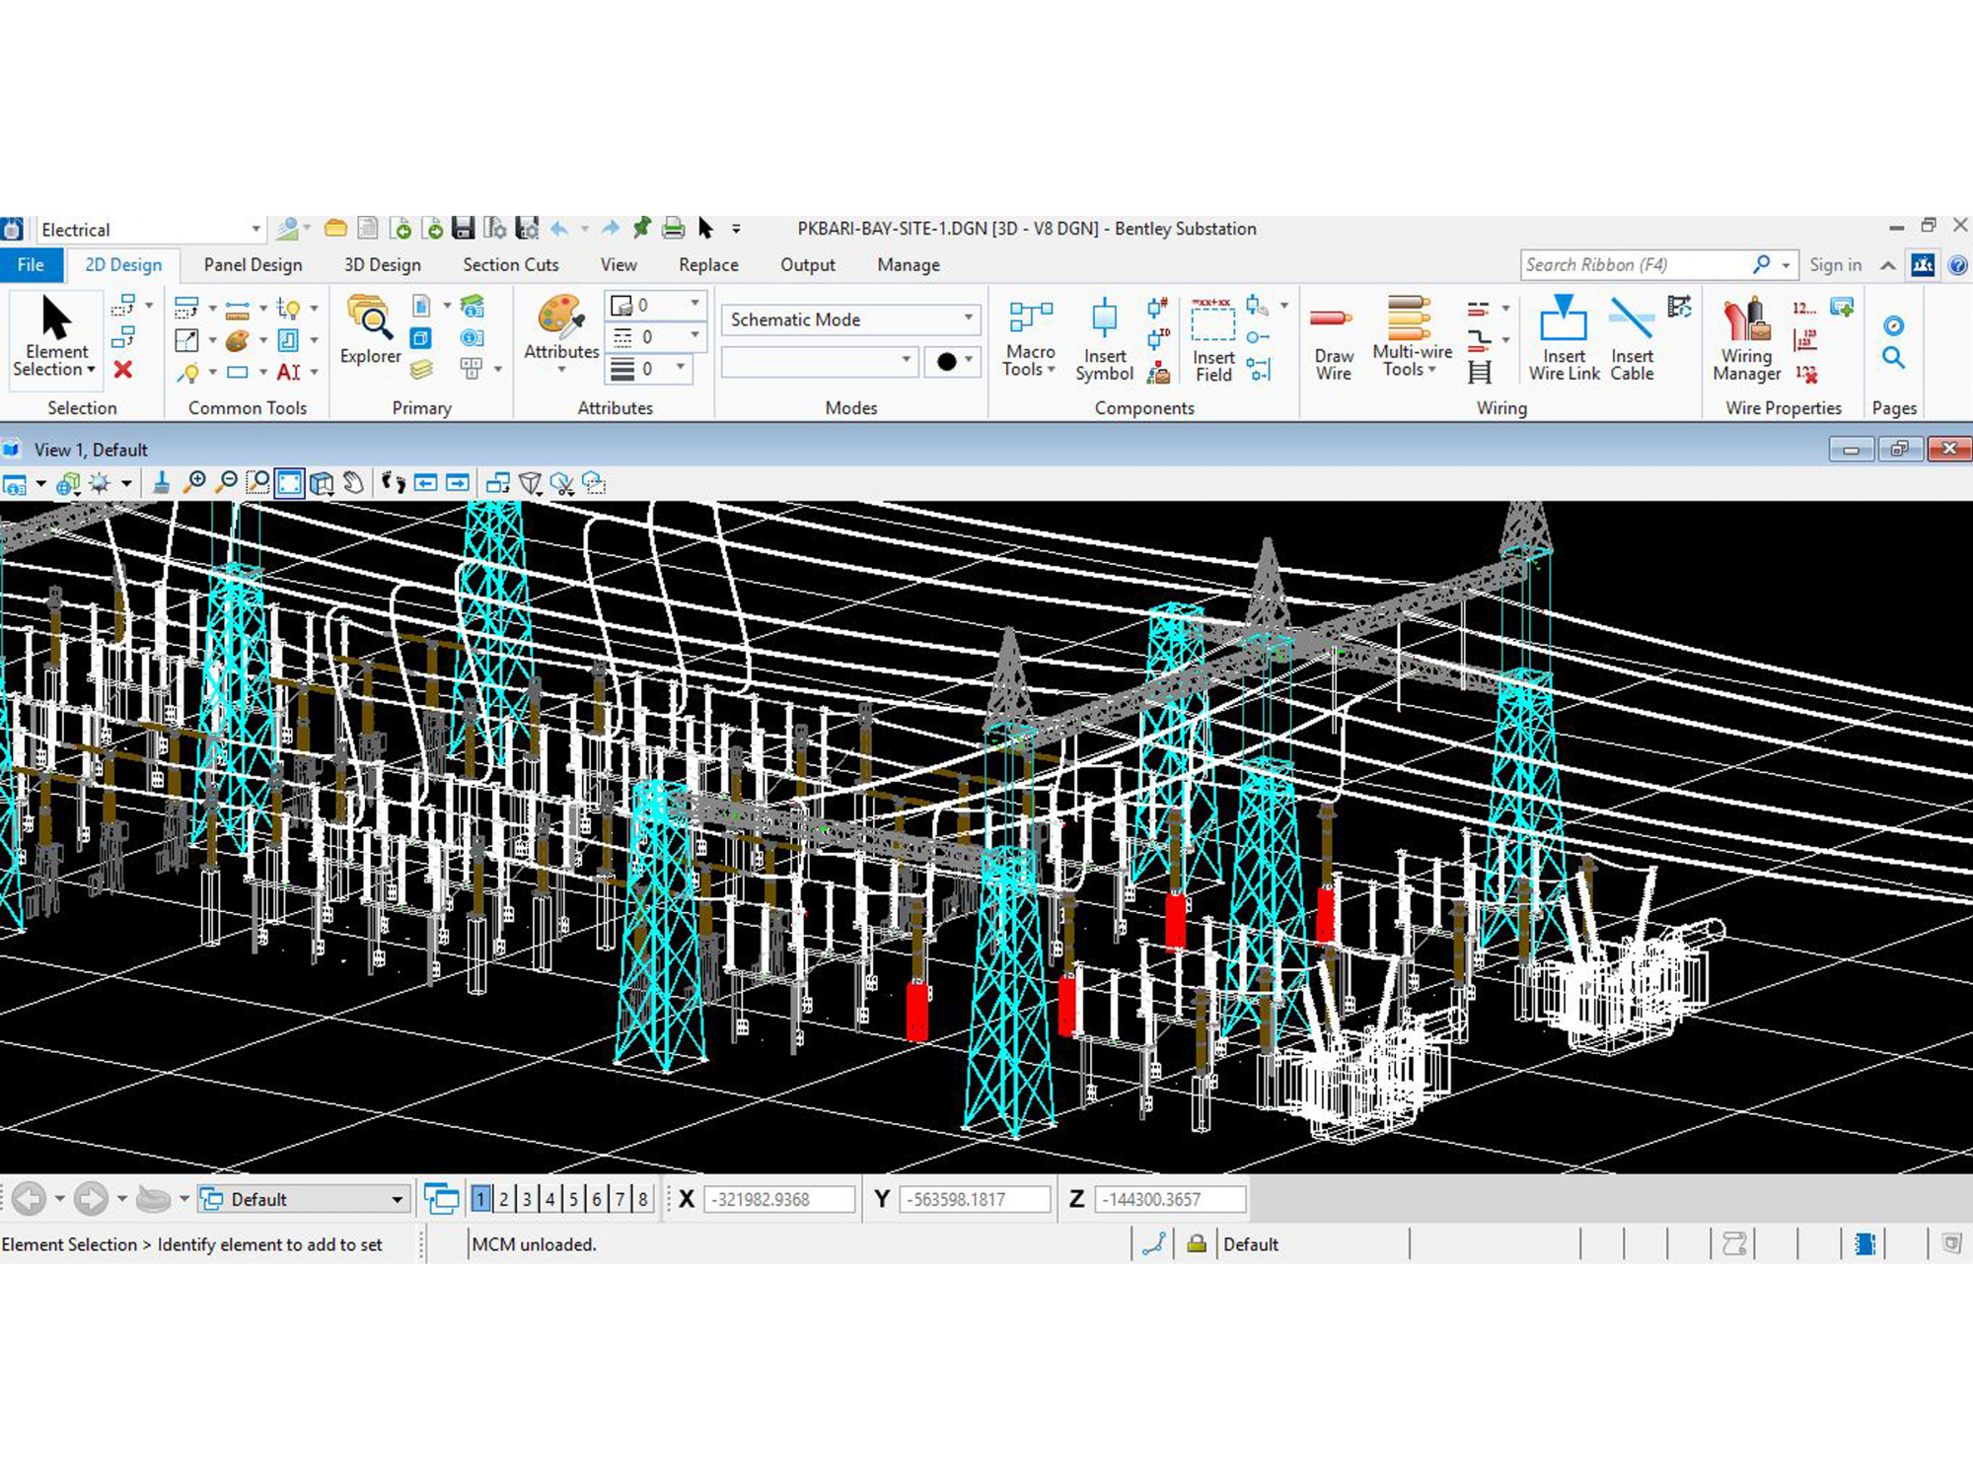Click the Zoom Out view tool
The height and width of the screenshot is (1479, 1973).
[x=226, y=482]
